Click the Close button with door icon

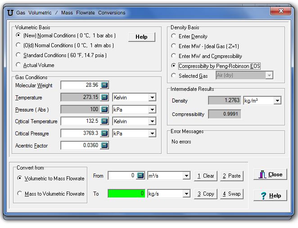point(270,174)
